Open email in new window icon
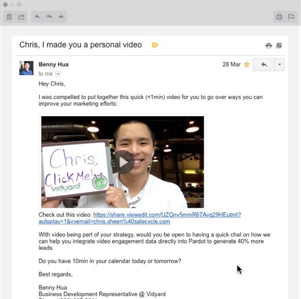 (279, 46)
